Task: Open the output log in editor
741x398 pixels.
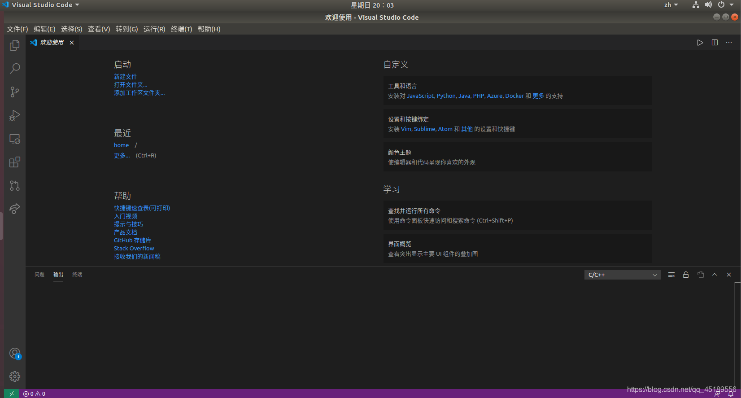Action: [x=700, y=275]
